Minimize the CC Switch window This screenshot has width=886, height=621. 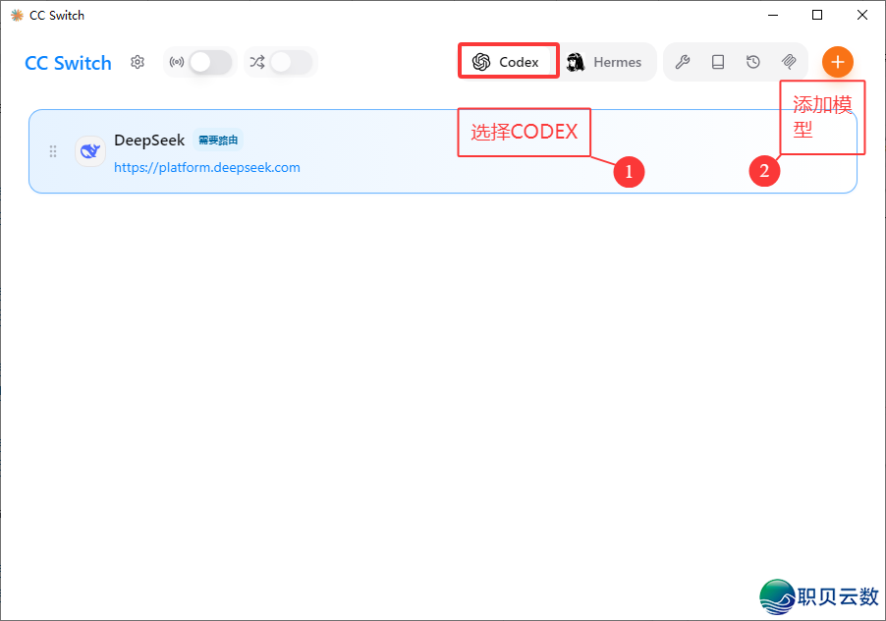tap(773, 16)
